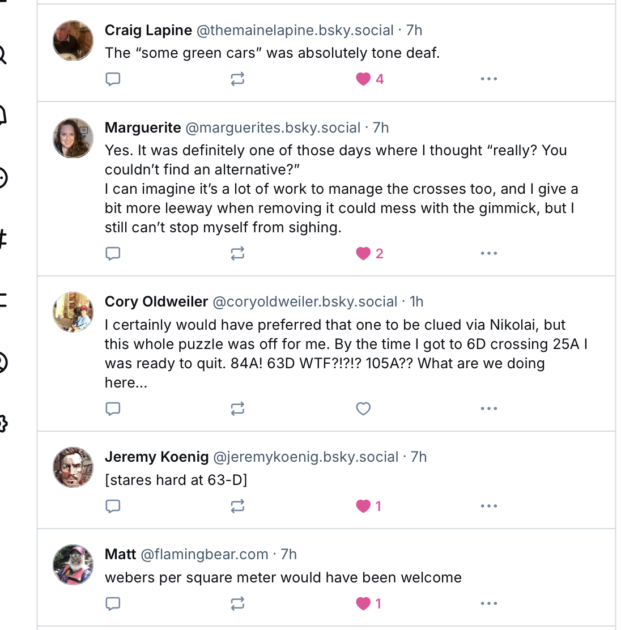
Task: Like Cory Oldweiler's post
Action: point(363,408)
